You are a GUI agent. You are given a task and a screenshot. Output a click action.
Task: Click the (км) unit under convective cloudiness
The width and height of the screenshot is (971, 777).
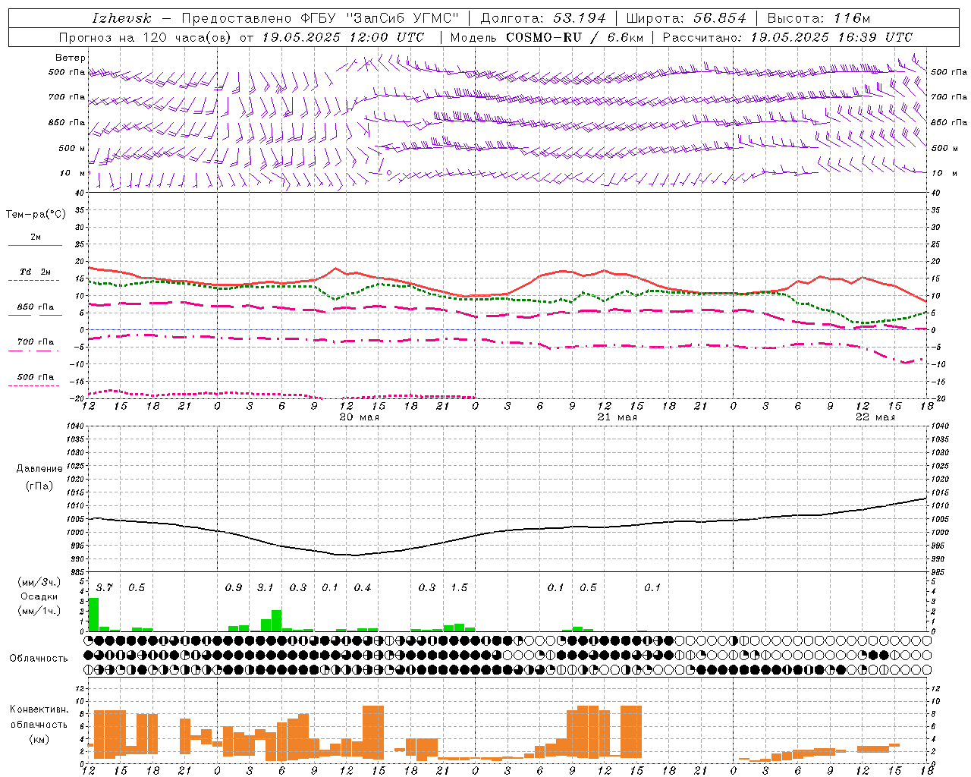[x=39, y=739]
